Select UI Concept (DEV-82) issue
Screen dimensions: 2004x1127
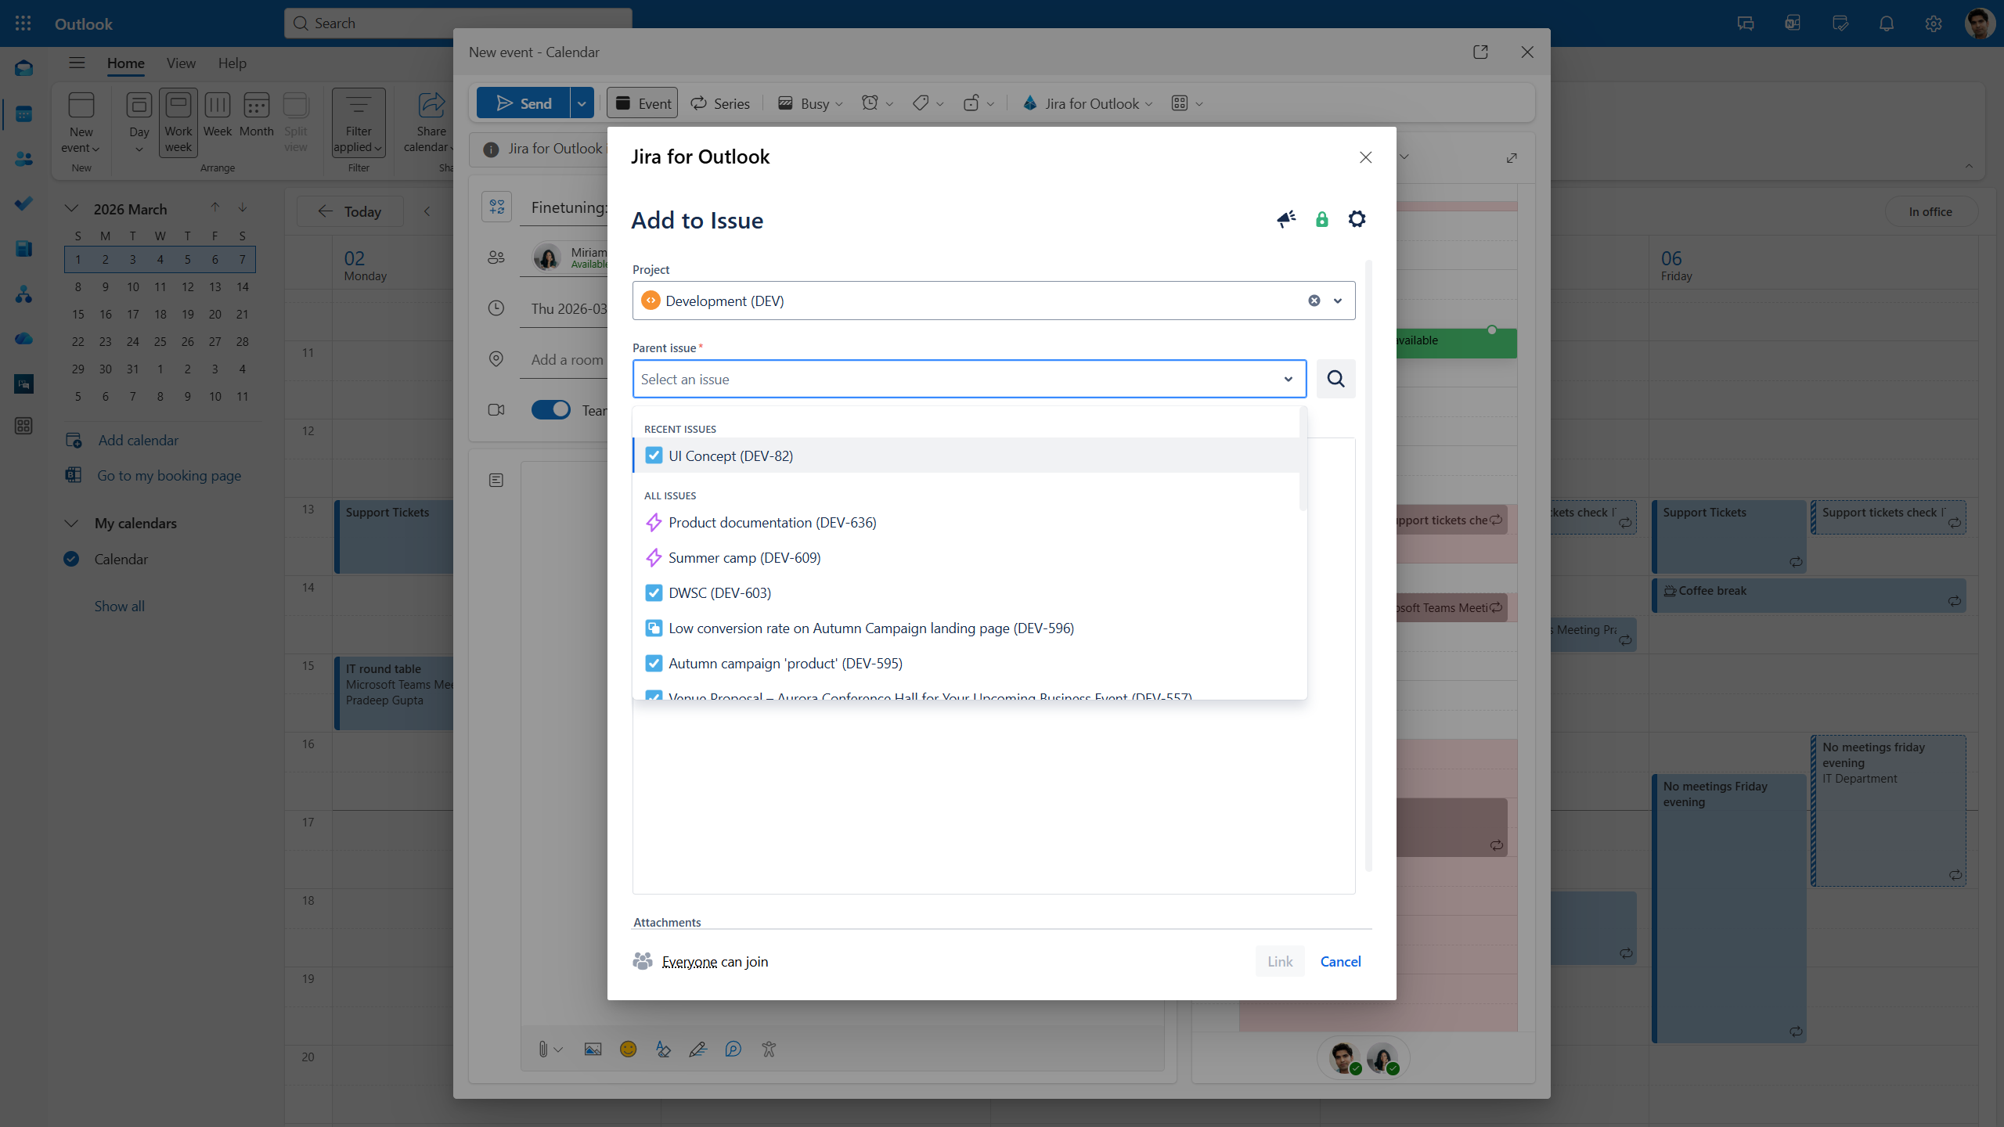click(730, 455)
